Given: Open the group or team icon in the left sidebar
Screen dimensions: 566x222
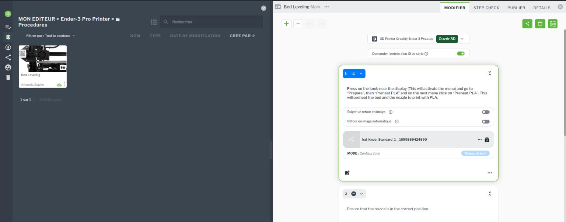Looking at the screenshot, I should [x=8, y=67].
